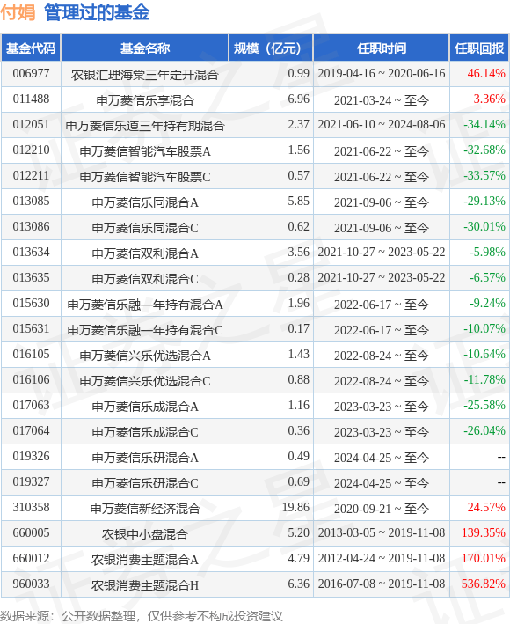Viewport: 510px width, 624px height.
Task: Click the 3.36% return value
Action: [489, 99]
